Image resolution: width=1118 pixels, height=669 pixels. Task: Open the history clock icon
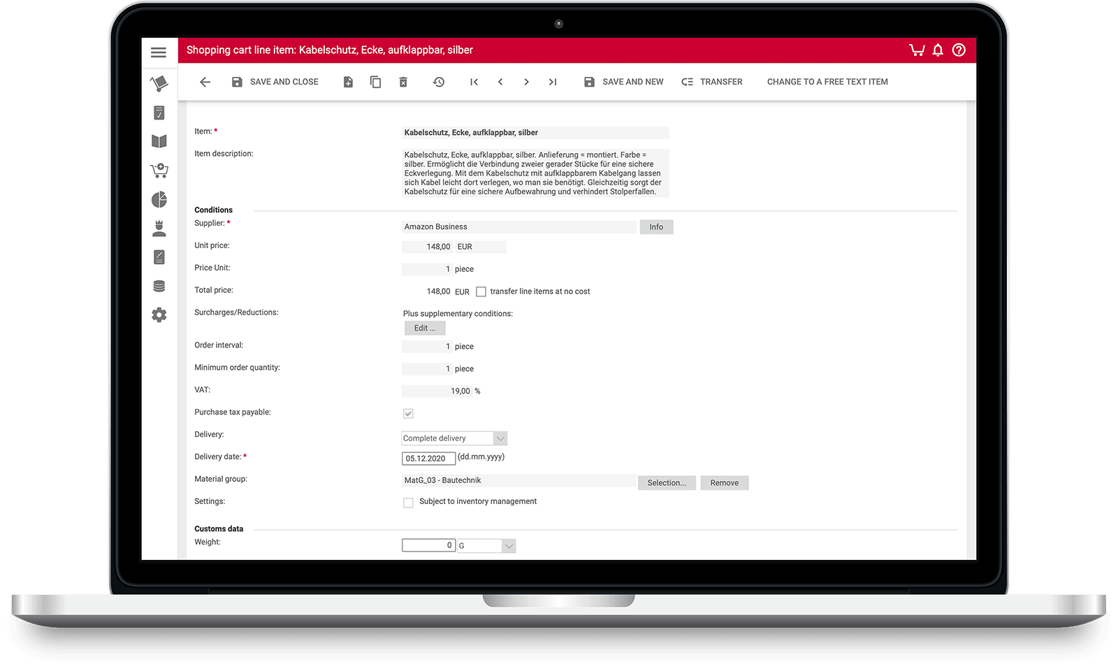point(439,82)
